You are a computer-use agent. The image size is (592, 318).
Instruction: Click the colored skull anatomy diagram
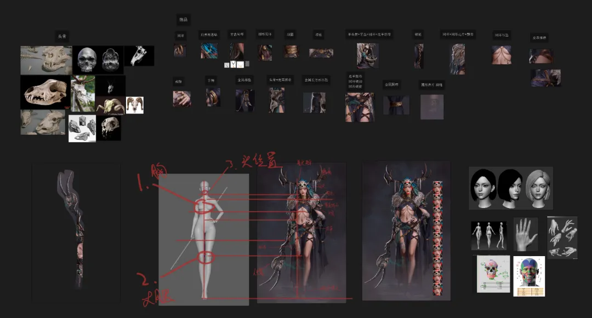pos(493,274)
